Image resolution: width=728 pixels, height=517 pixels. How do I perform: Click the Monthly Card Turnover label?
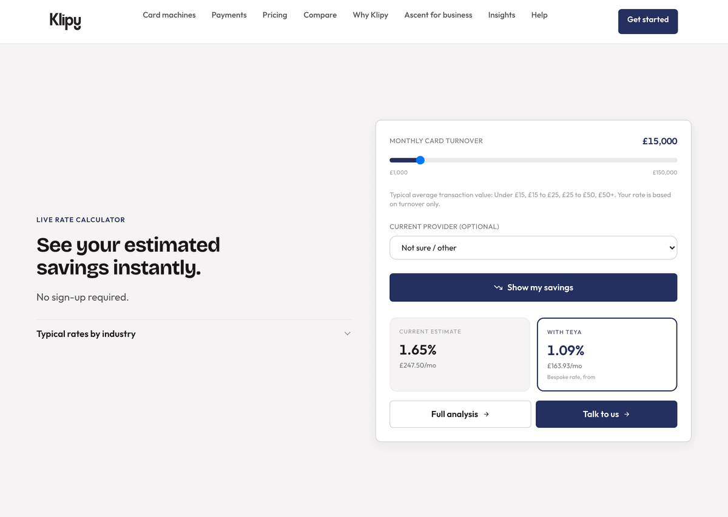[436, 141]
